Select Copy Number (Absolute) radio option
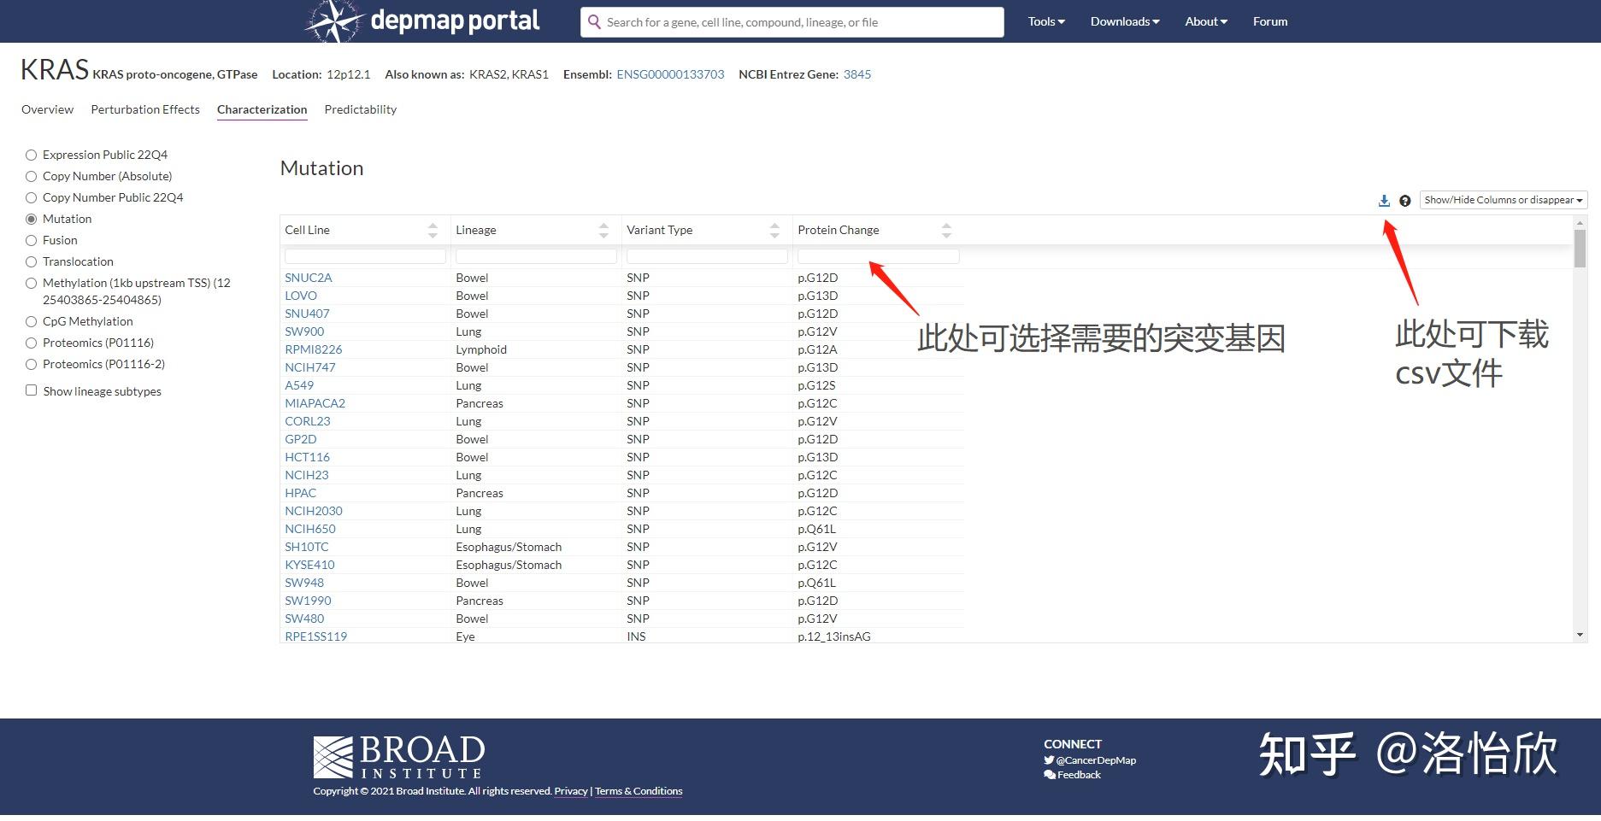The height and width of the screenshot is (821, 1601). tap(32, 176)
